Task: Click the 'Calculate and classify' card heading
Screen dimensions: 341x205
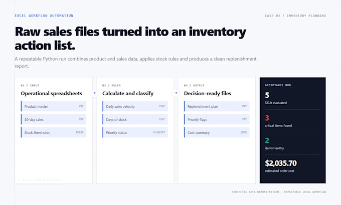Action: point(128,94)
